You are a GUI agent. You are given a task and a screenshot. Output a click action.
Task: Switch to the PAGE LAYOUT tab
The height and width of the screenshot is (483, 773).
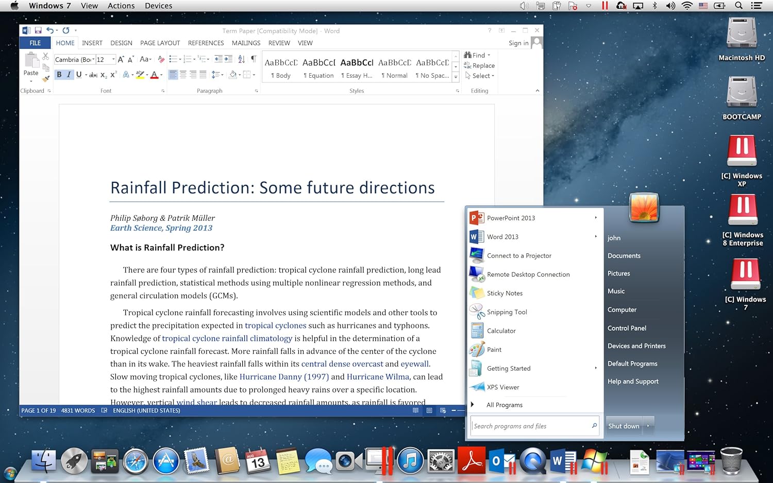pyautogui.click(x=160, y=43)
